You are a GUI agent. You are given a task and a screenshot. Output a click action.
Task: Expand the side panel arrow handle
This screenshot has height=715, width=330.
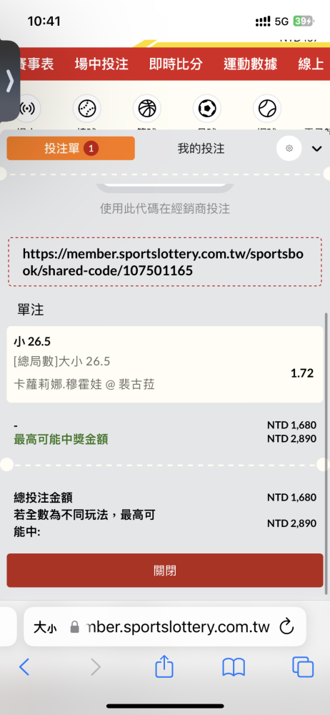point(9,82)
